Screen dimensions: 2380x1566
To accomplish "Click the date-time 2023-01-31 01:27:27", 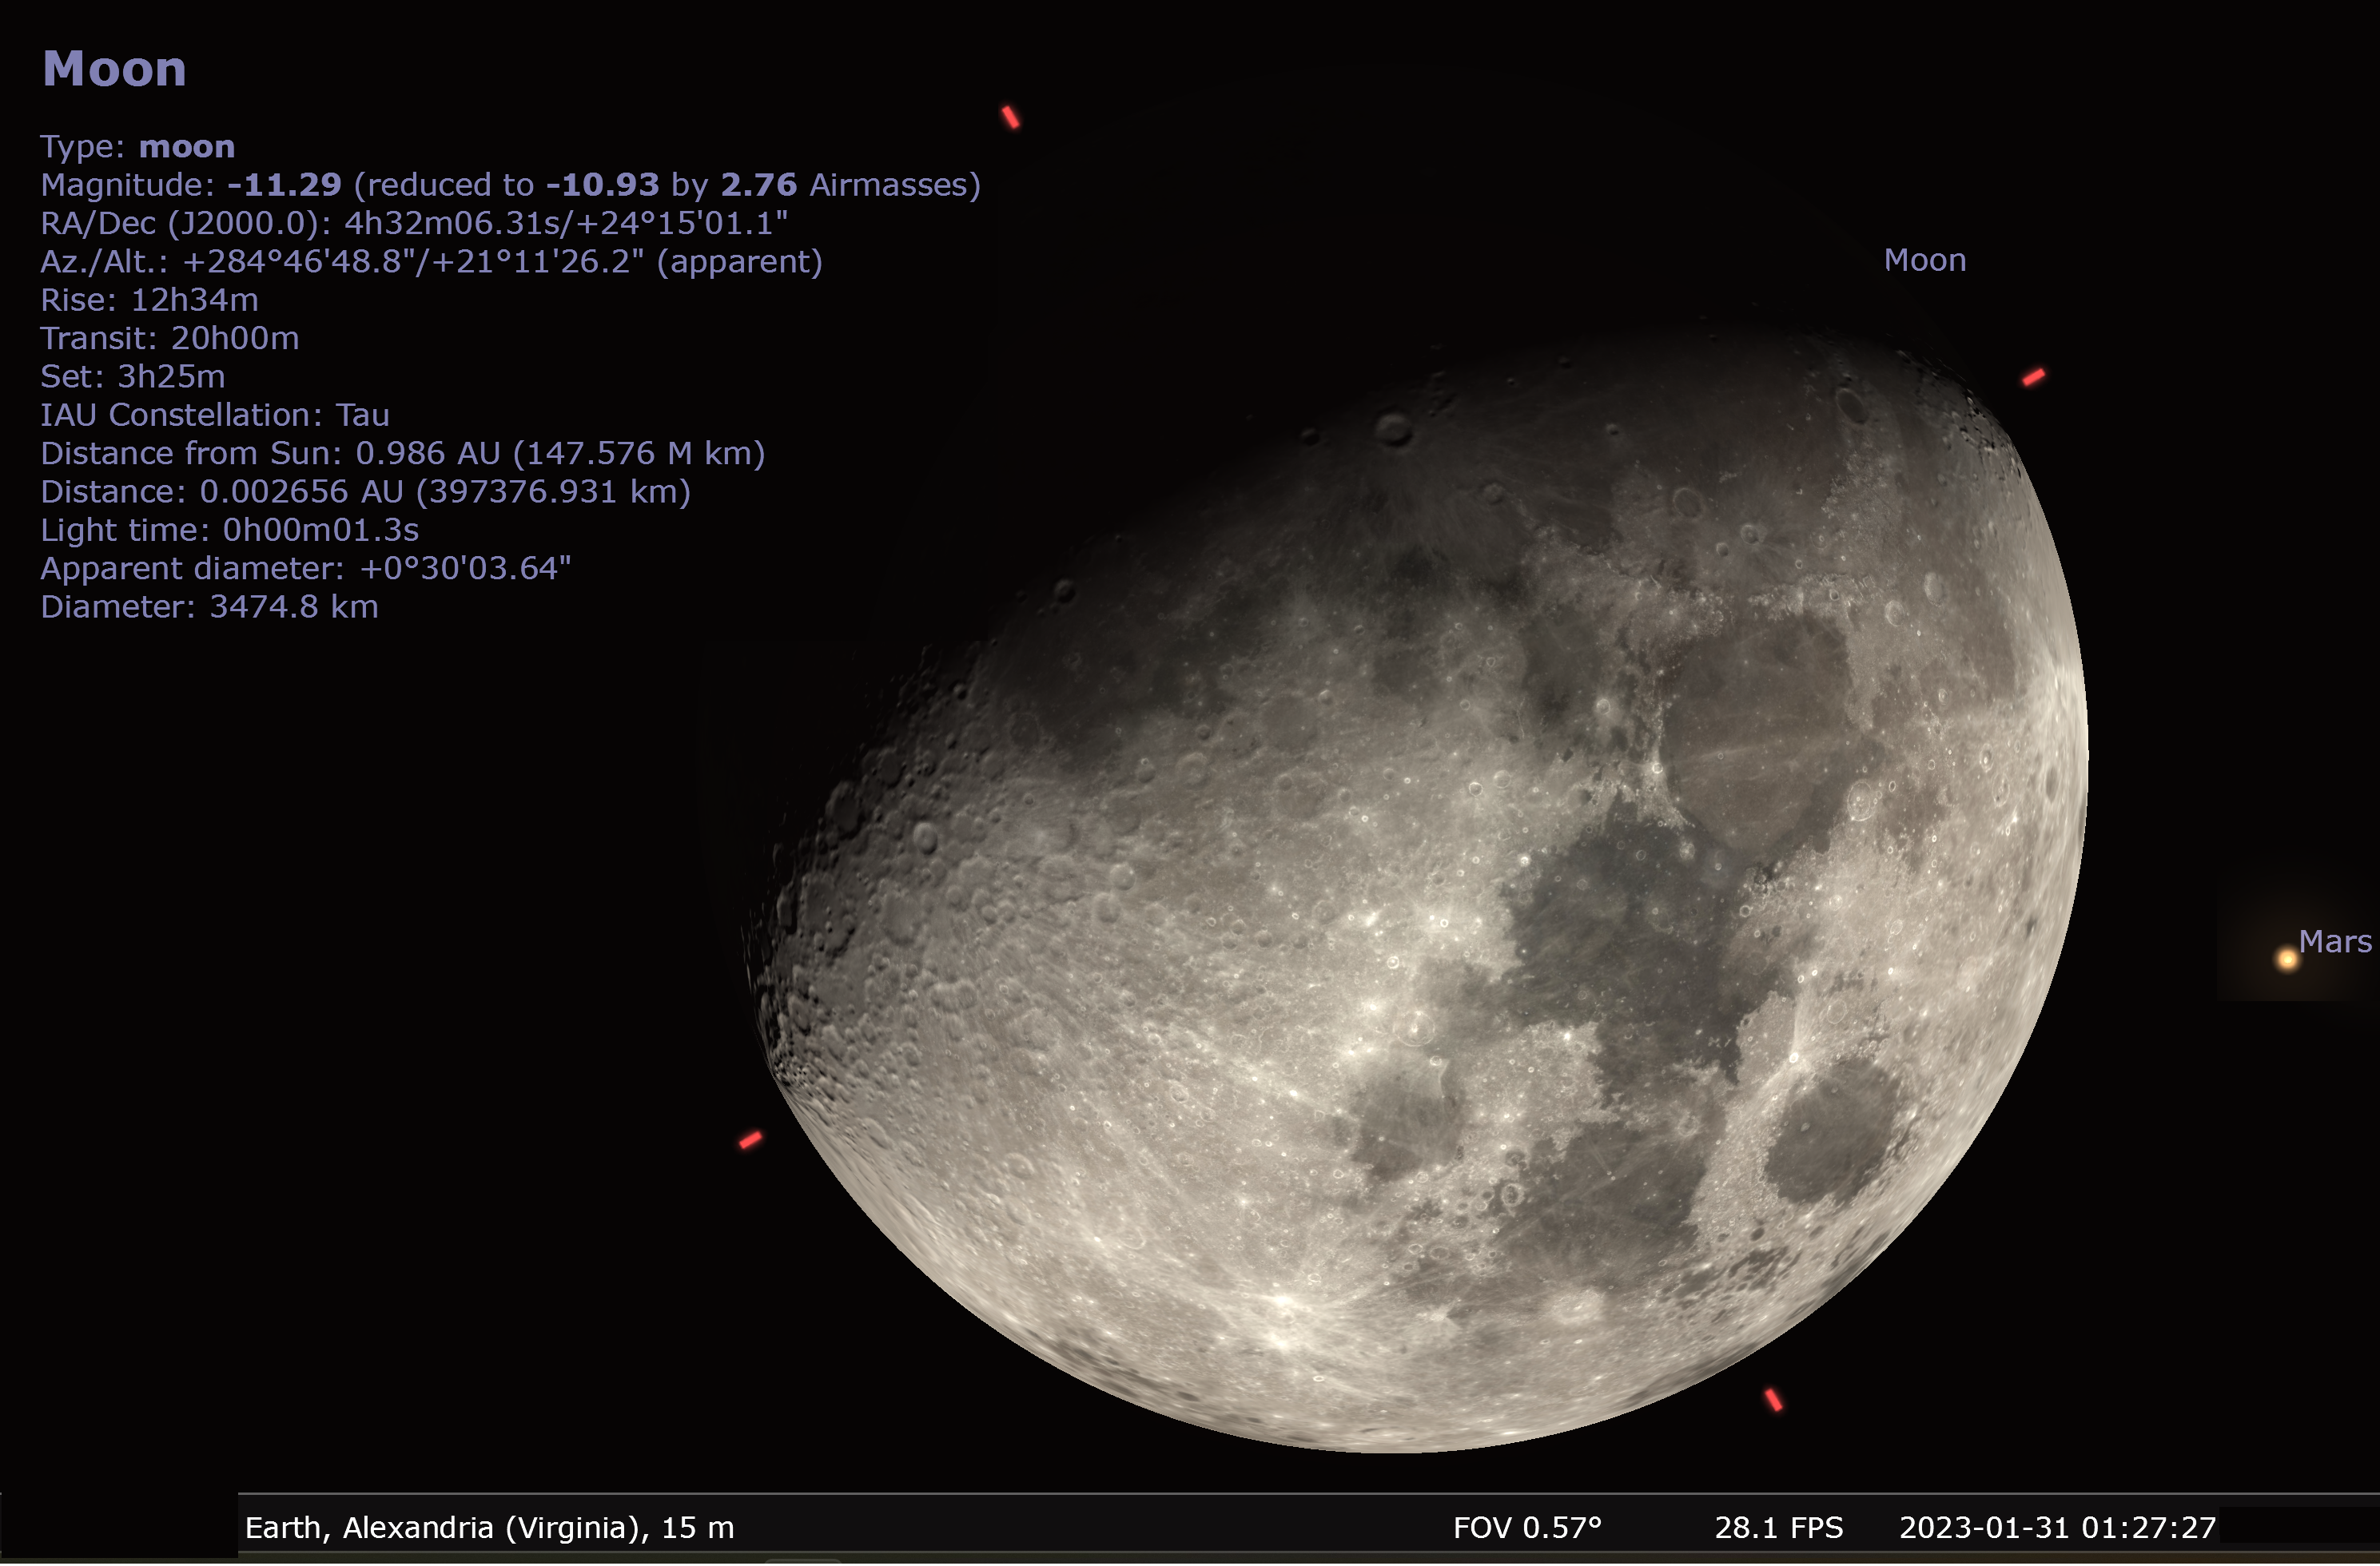I will click(x=2058, y=1528).
